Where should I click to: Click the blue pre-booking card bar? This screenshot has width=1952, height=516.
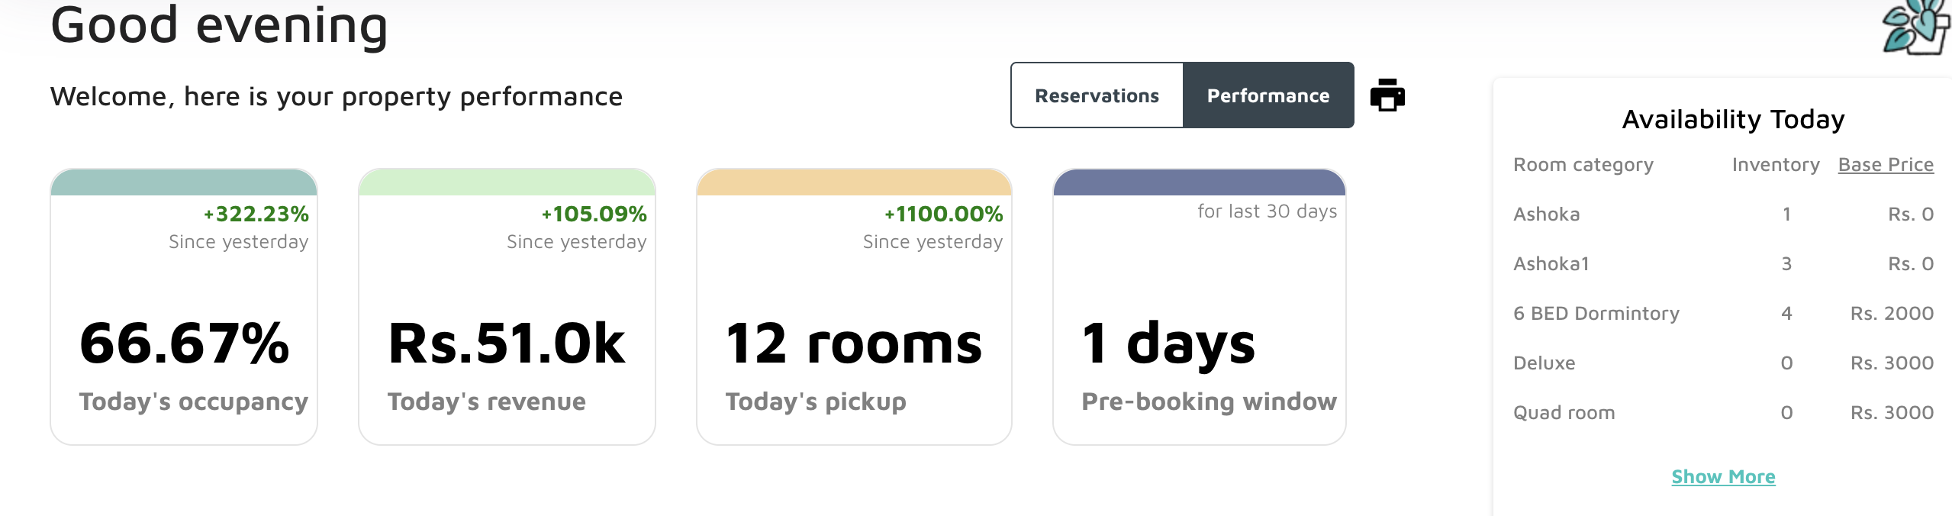1199,182
